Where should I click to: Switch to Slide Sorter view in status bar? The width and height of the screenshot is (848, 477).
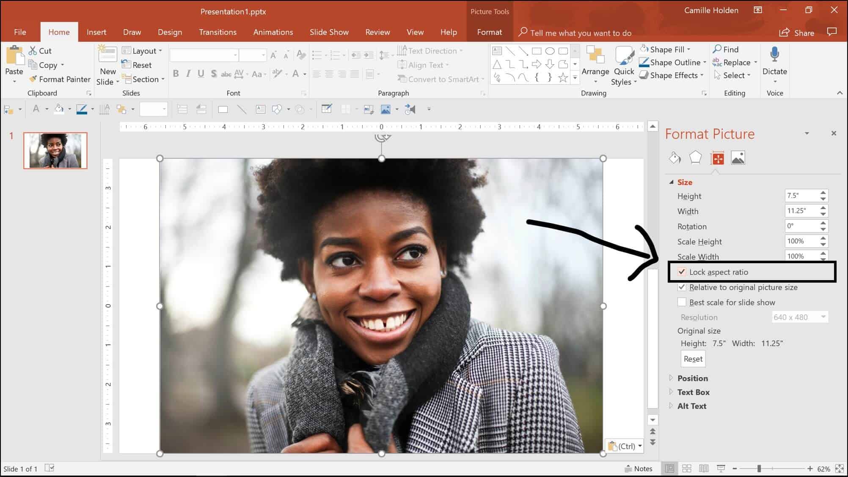(x=687, y=469)
